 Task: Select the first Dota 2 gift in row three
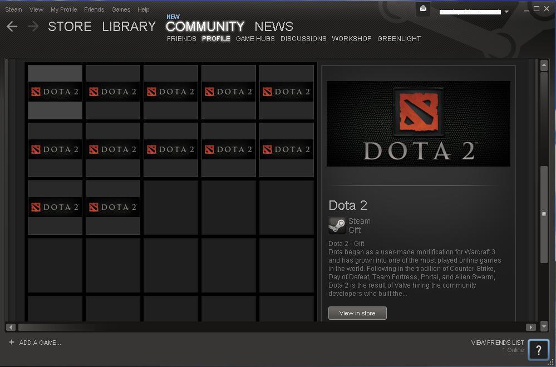pyautogui.click(x=55, y=208)
